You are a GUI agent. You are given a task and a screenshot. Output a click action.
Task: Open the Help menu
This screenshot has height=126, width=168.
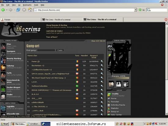pos(42,5)
